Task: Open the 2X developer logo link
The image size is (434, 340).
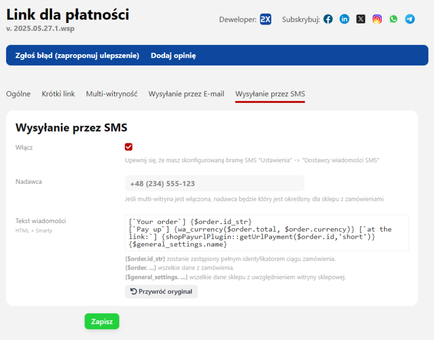Action: [266, 19]
